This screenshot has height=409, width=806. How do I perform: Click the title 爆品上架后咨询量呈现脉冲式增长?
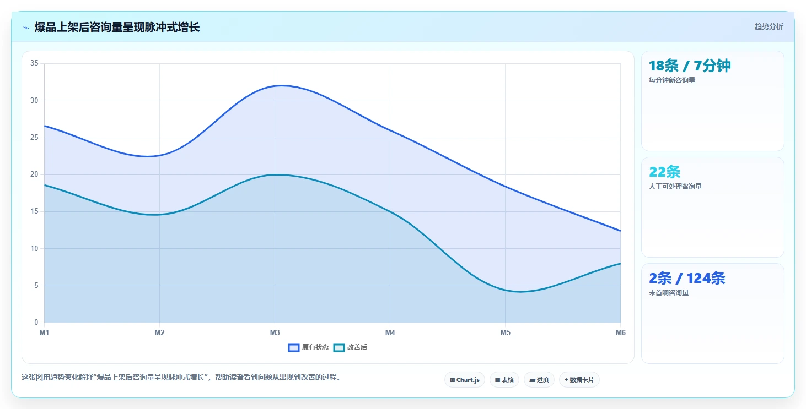pos(117,27)
